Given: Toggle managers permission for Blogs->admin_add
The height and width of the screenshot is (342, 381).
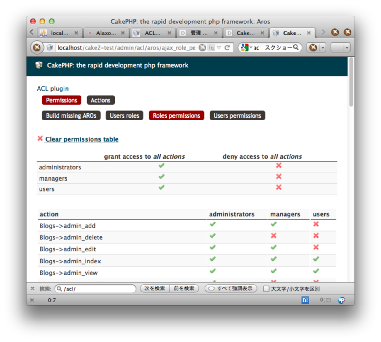Looking at the screenshot, I should [273, 224].
